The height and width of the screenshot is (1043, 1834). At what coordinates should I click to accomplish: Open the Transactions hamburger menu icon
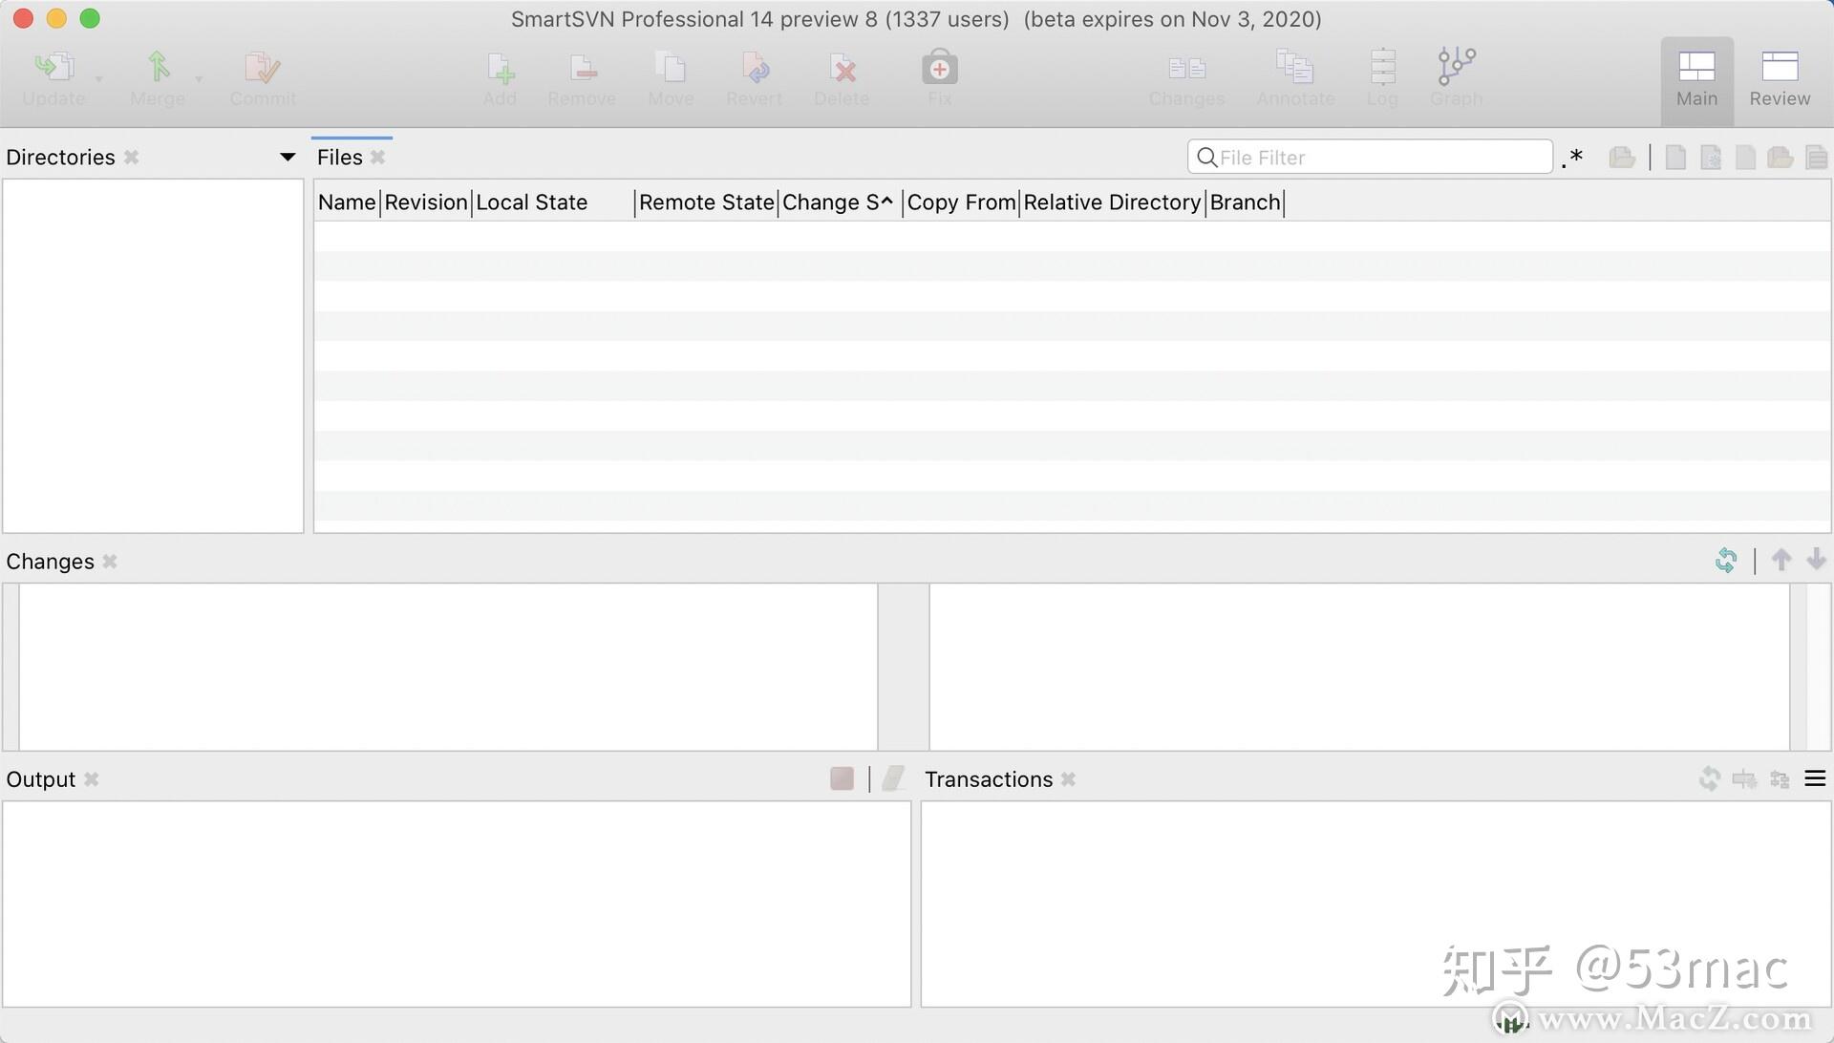click(1814, 778)
